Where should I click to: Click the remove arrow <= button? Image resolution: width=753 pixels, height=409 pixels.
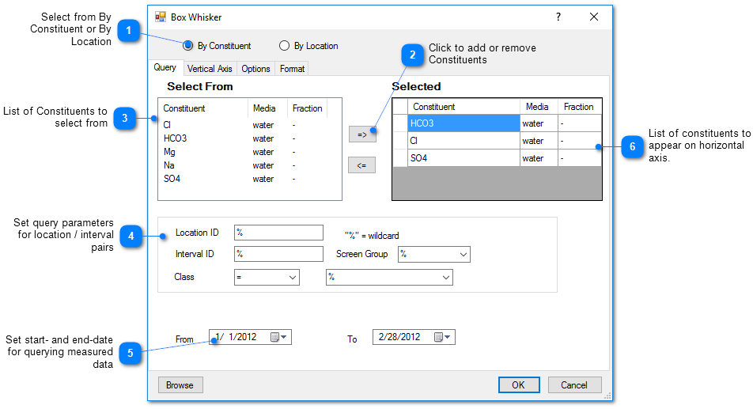click(362, 165)
